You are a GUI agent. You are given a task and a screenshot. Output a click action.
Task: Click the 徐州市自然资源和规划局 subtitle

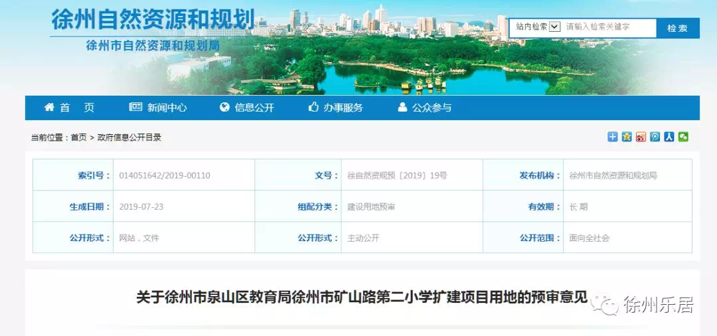point(153,45)
